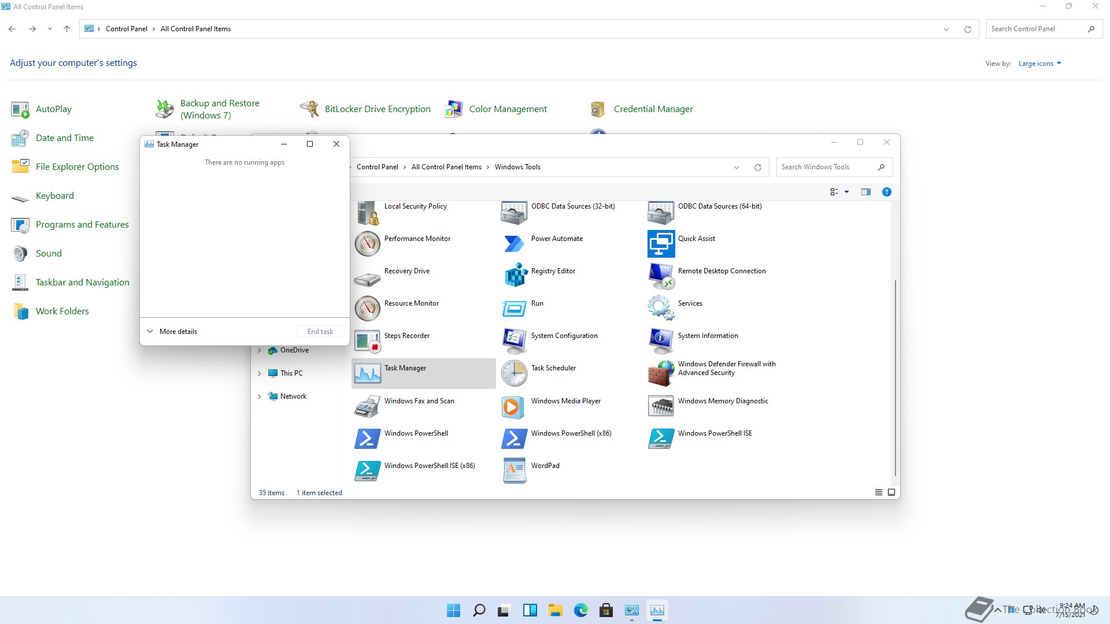This screenshot has width=1110, height=624.
Task: Expand More details in Task Manager
Action: click(x=172, y=332)
